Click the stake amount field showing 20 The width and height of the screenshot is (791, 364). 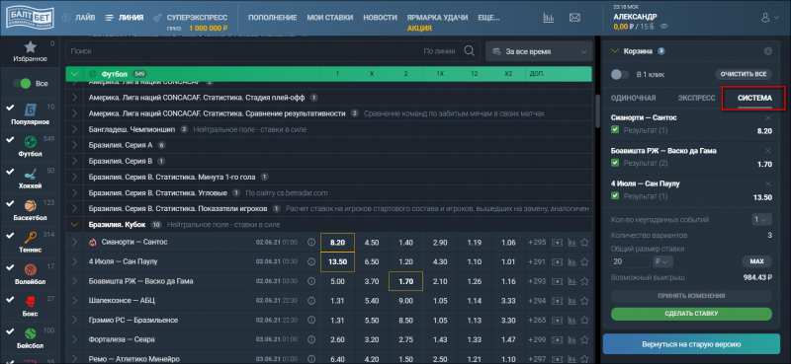coord(631,261)
